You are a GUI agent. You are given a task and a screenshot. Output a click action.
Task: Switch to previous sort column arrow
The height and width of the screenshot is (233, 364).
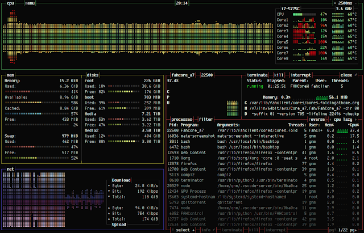click(x=330, y=120)
